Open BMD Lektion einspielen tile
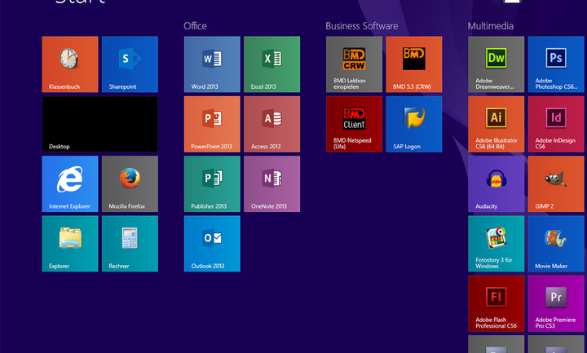This screenshot has height=353, width=587. click(x=354, y=64)
